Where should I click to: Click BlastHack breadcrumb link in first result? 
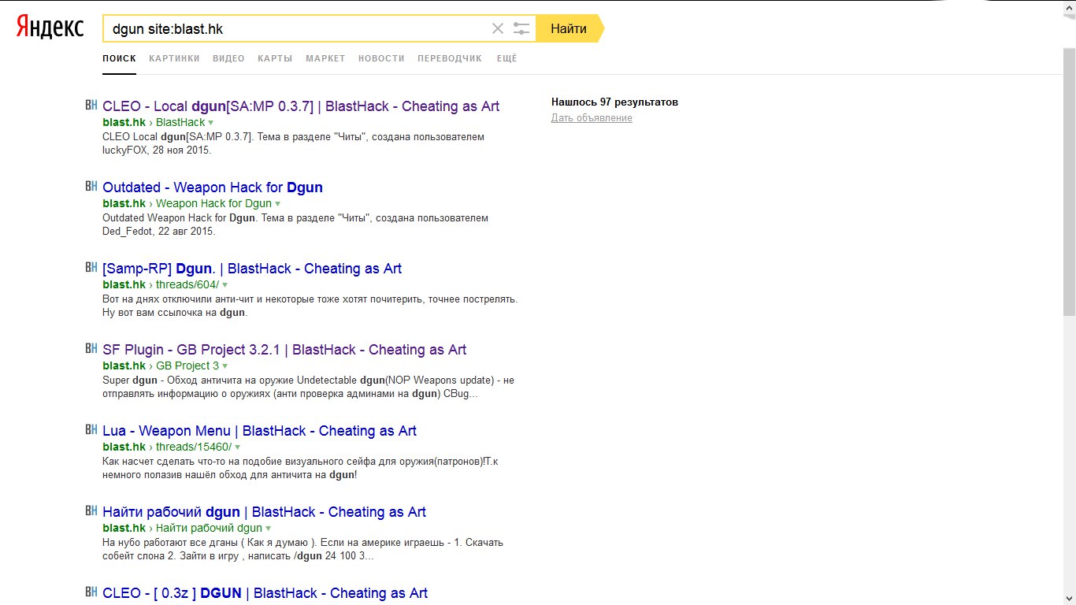point(180,122)
